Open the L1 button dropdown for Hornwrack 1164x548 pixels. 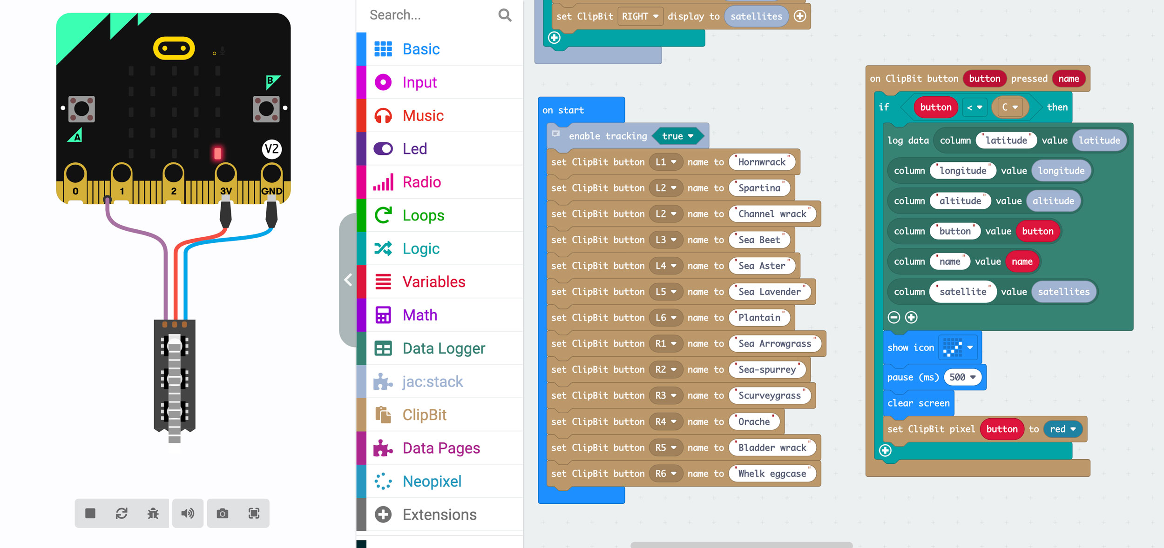click(666, 162)
